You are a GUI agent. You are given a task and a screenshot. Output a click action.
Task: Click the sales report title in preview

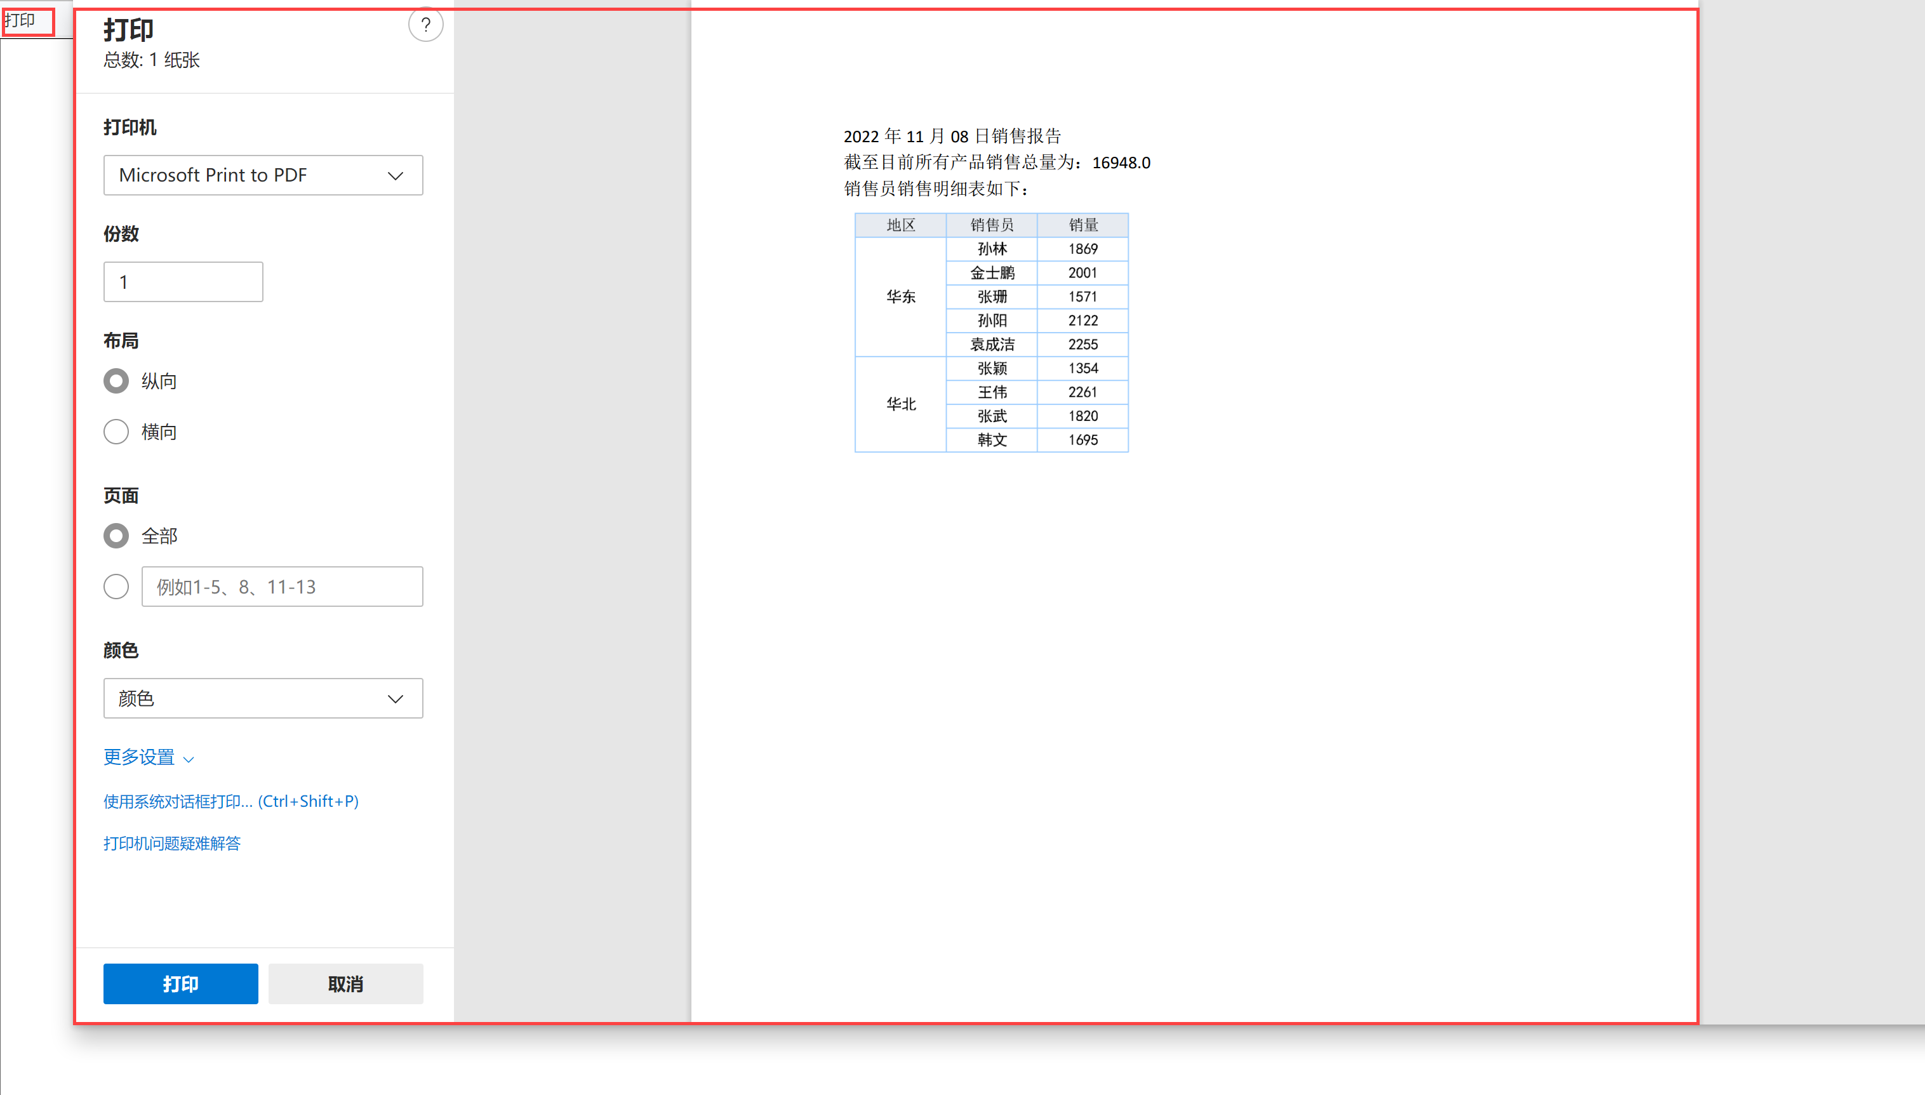[952, 136]
